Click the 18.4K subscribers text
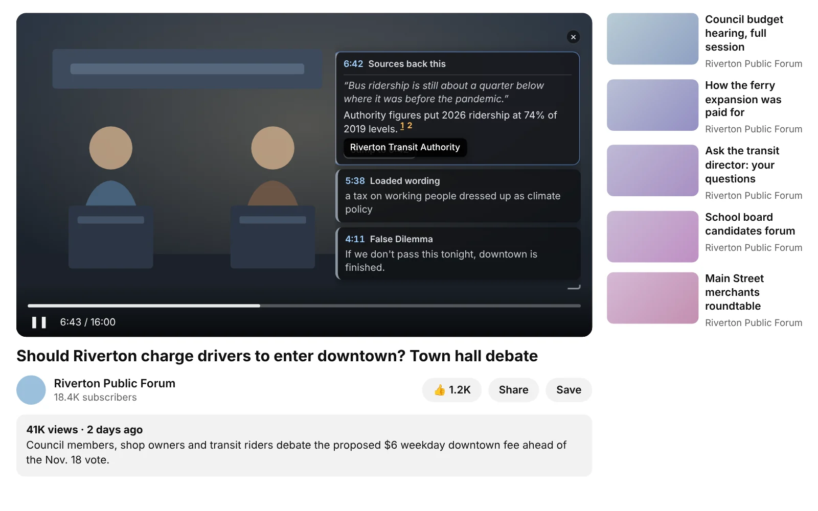 click(x=96, y=398)
